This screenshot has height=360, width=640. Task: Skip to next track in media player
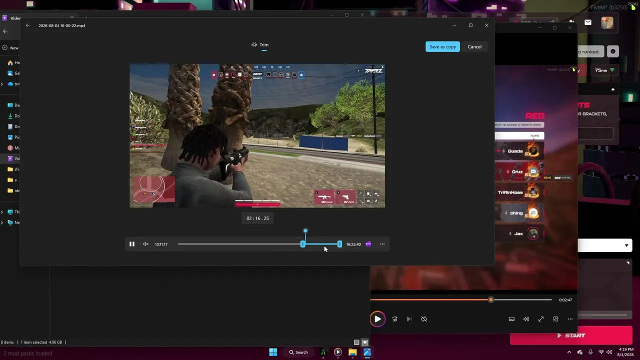409,319
